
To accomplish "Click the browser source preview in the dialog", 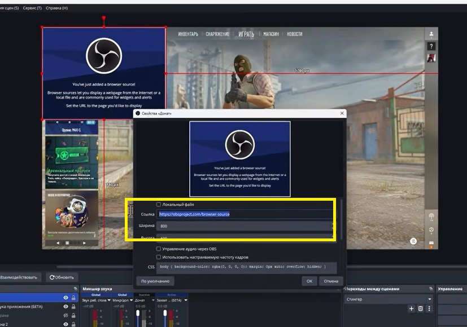I will (x=240, y=159).
